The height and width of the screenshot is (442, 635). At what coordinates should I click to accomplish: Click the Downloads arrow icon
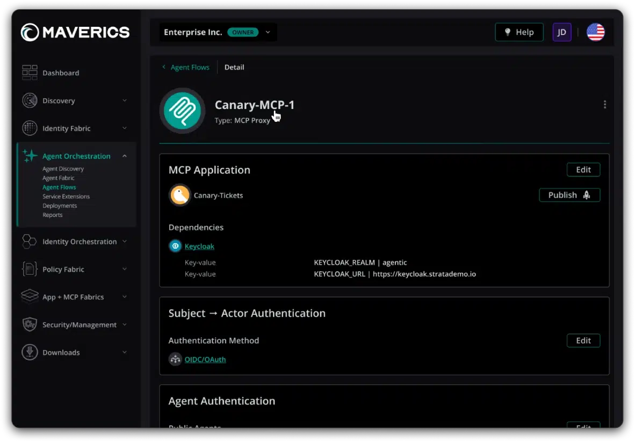click(x=28, y=352)
